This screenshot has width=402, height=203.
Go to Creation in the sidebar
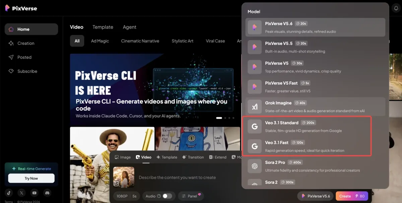point(26,43)
